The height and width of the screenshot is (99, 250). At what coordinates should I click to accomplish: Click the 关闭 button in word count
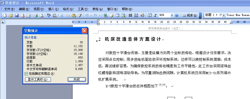point(77,80)
